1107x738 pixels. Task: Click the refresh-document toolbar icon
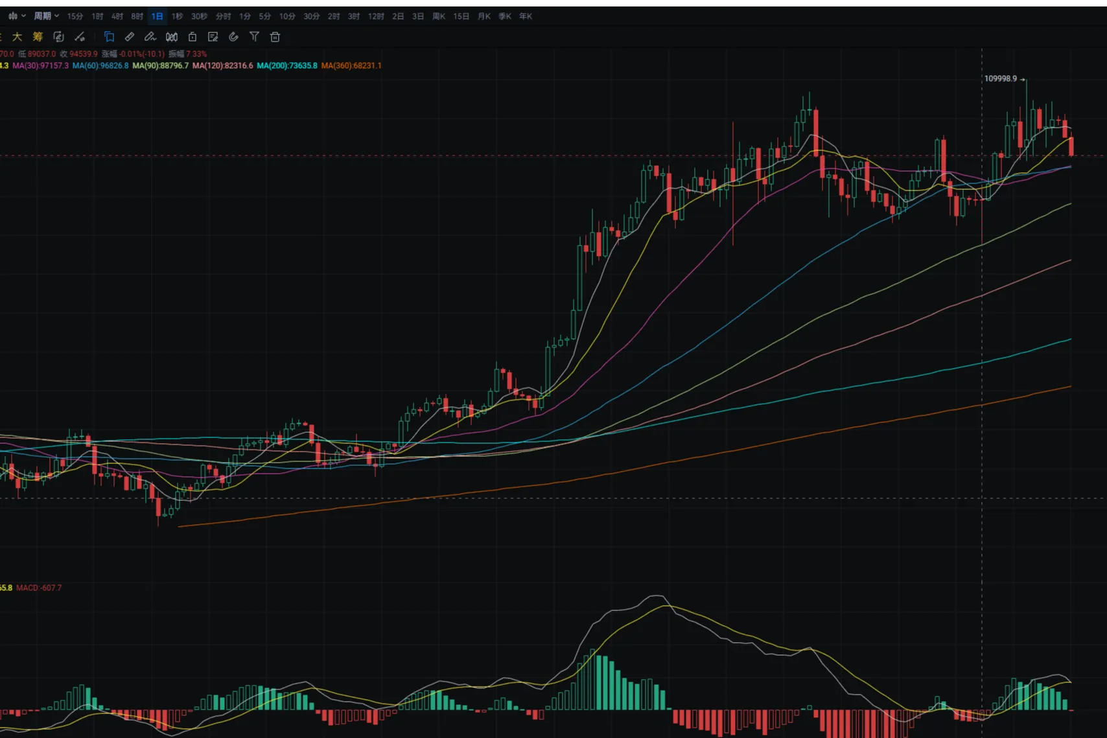point(58,37)
